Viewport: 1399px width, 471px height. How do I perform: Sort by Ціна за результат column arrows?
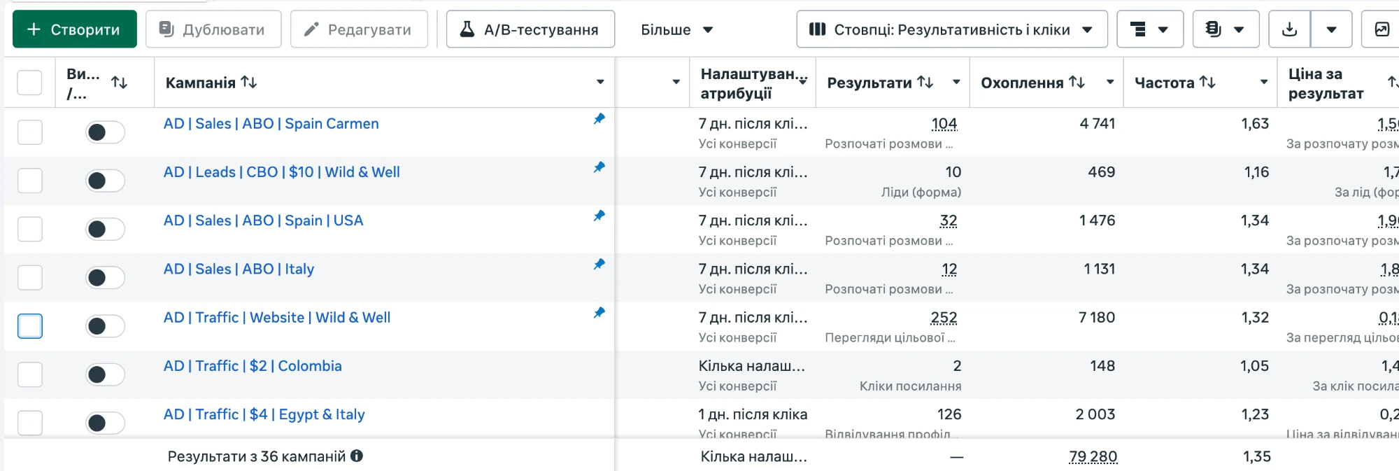(x=1393, y=83)
